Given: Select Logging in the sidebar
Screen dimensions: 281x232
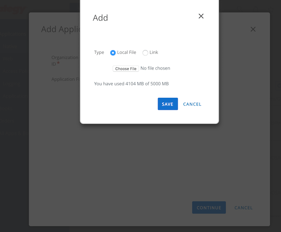Looking at the screenshot, I should point(12,84).
